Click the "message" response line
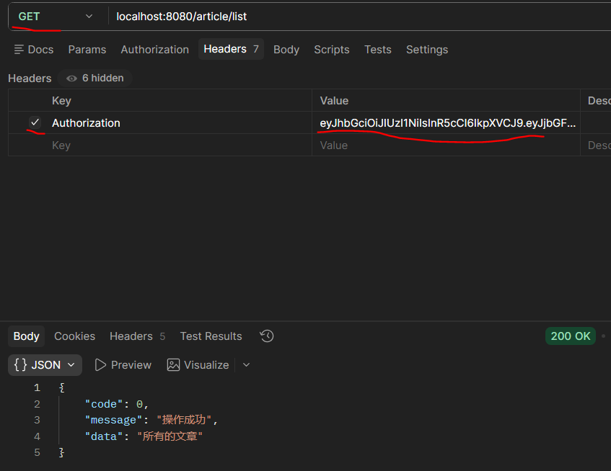The image size is (611, 471). [151, 420]
